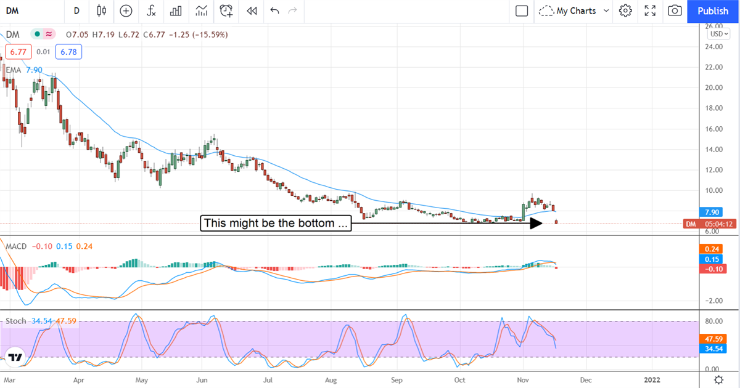Click the 0.01 spread value
Viewport: 740px width, 388px height.
pos(42,52)
